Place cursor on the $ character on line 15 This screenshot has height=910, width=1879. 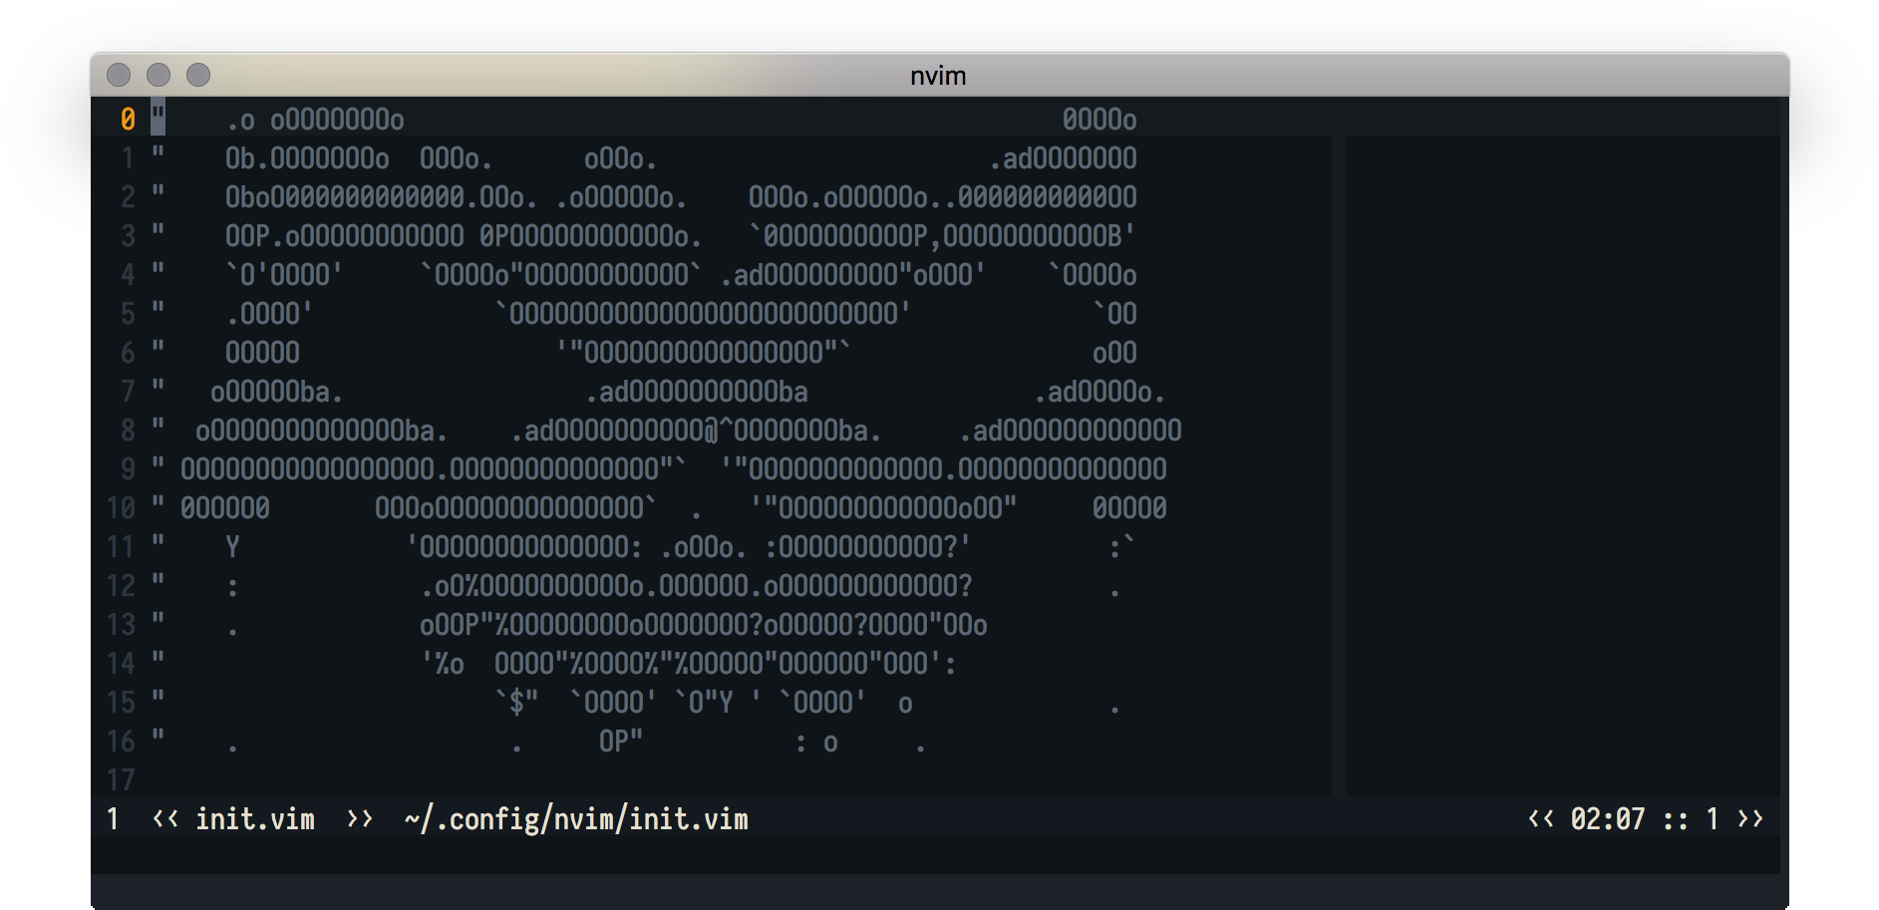(x=516, y=703)
